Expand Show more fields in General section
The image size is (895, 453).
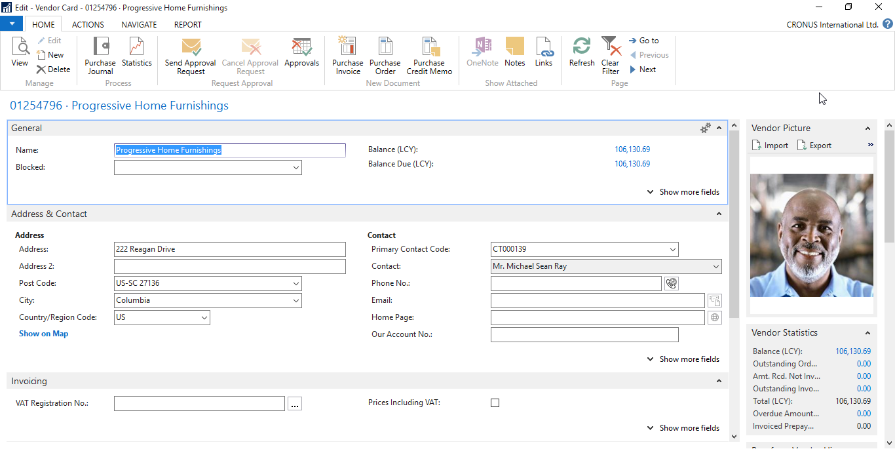(x=683, y=191)
